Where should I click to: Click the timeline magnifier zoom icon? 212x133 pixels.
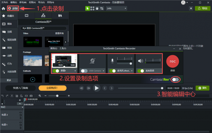pos(40,96)
